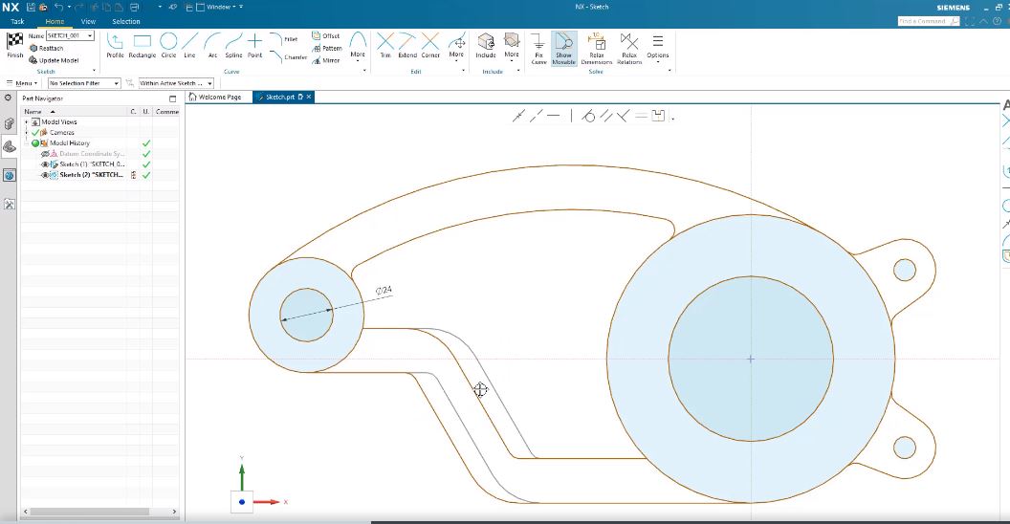Screen dimensions: 1010x524
Task: Choose the Chamfer tool
Action: 288,56
